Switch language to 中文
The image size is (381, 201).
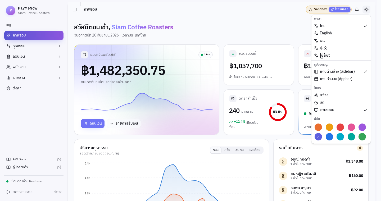(x=341, y=48)
